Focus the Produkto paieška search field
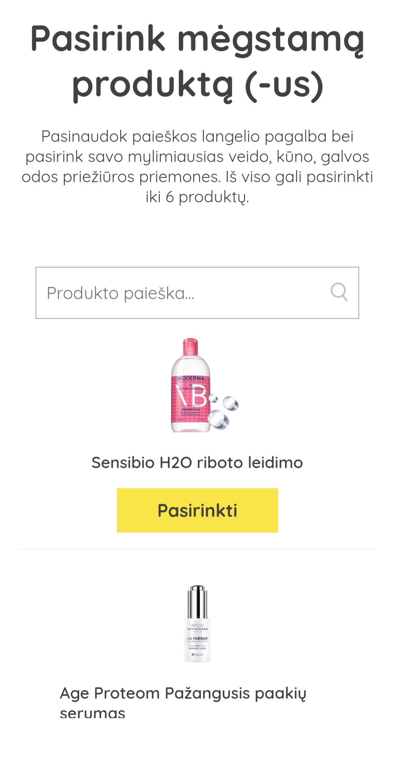The width and height of the screenshot is (395, 771). [x=197, y=293]
